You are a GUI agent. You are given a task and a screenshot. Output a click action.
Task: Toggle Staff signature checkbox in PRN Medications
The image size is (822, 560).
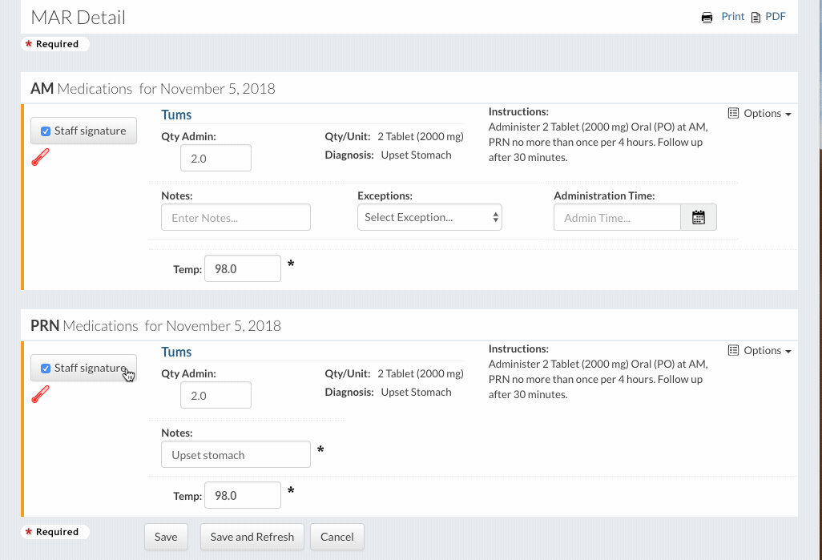click(46, 369)
